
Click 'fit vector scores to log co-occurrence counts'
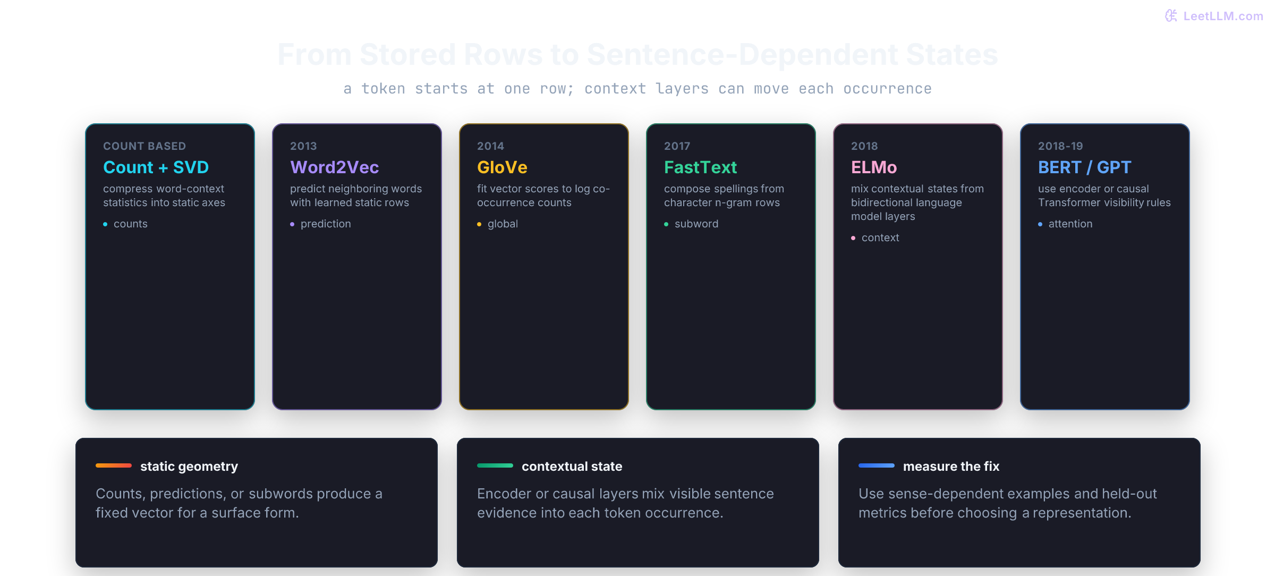click(543, 196)
